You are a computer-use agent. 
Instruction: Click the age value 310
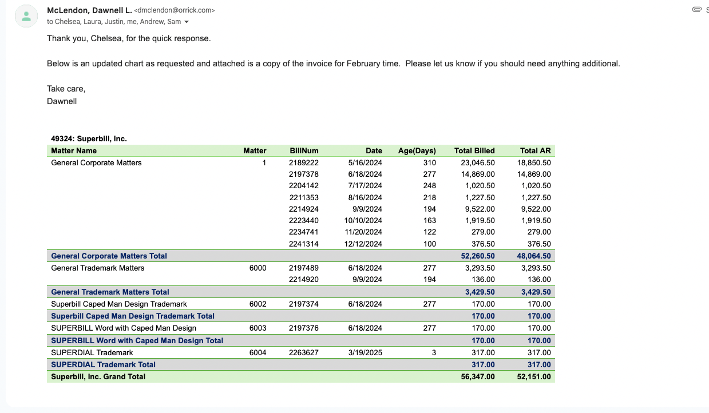point(429,162)
